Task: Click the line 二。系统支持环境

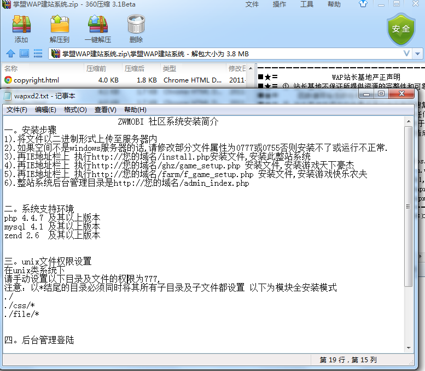Action: (x=39, y=209)
